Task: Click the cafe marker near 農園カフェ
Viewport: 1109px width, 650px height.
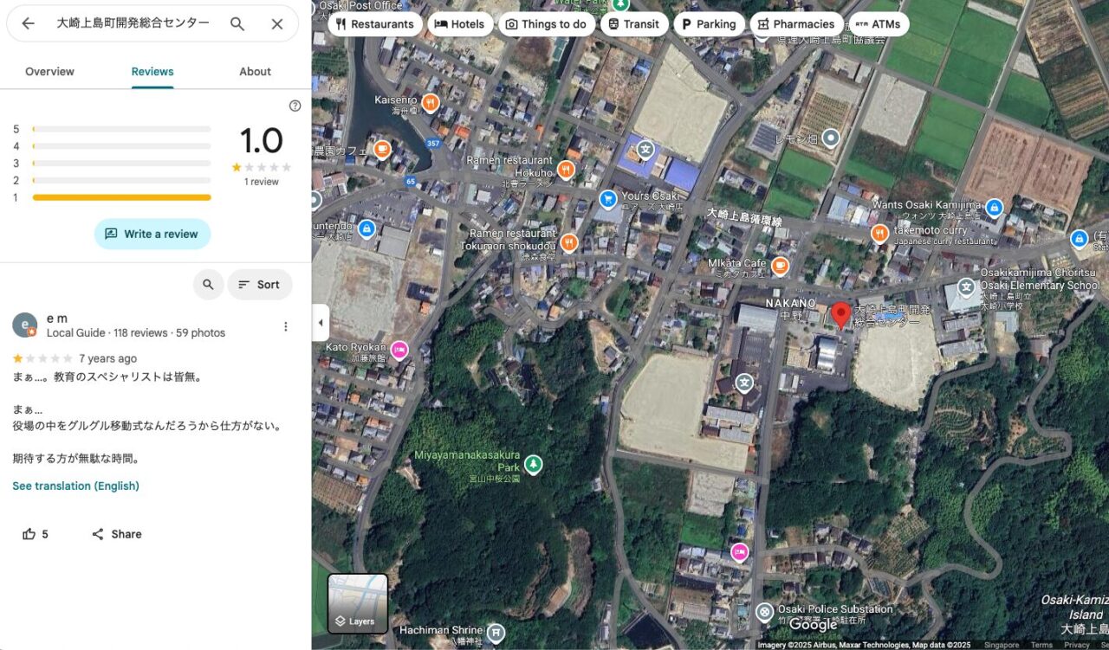Action: coord(382,149)
